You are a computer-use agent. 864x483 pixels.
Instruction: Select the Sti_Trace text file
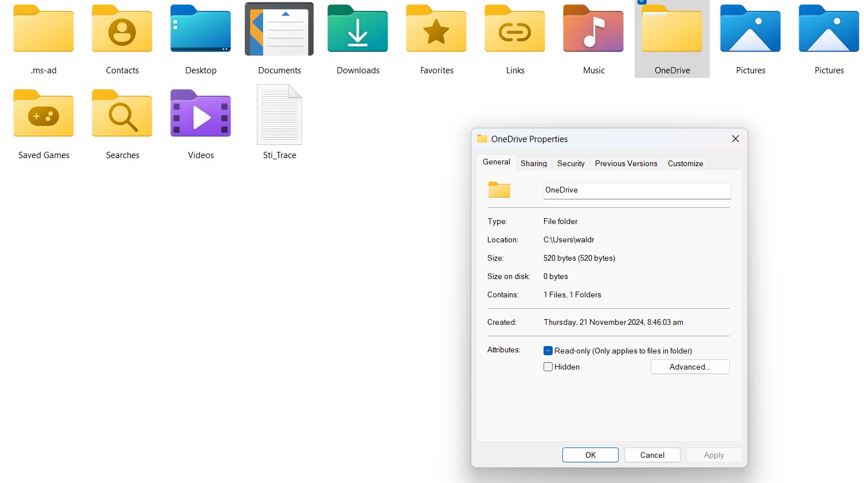click(279, 115)
